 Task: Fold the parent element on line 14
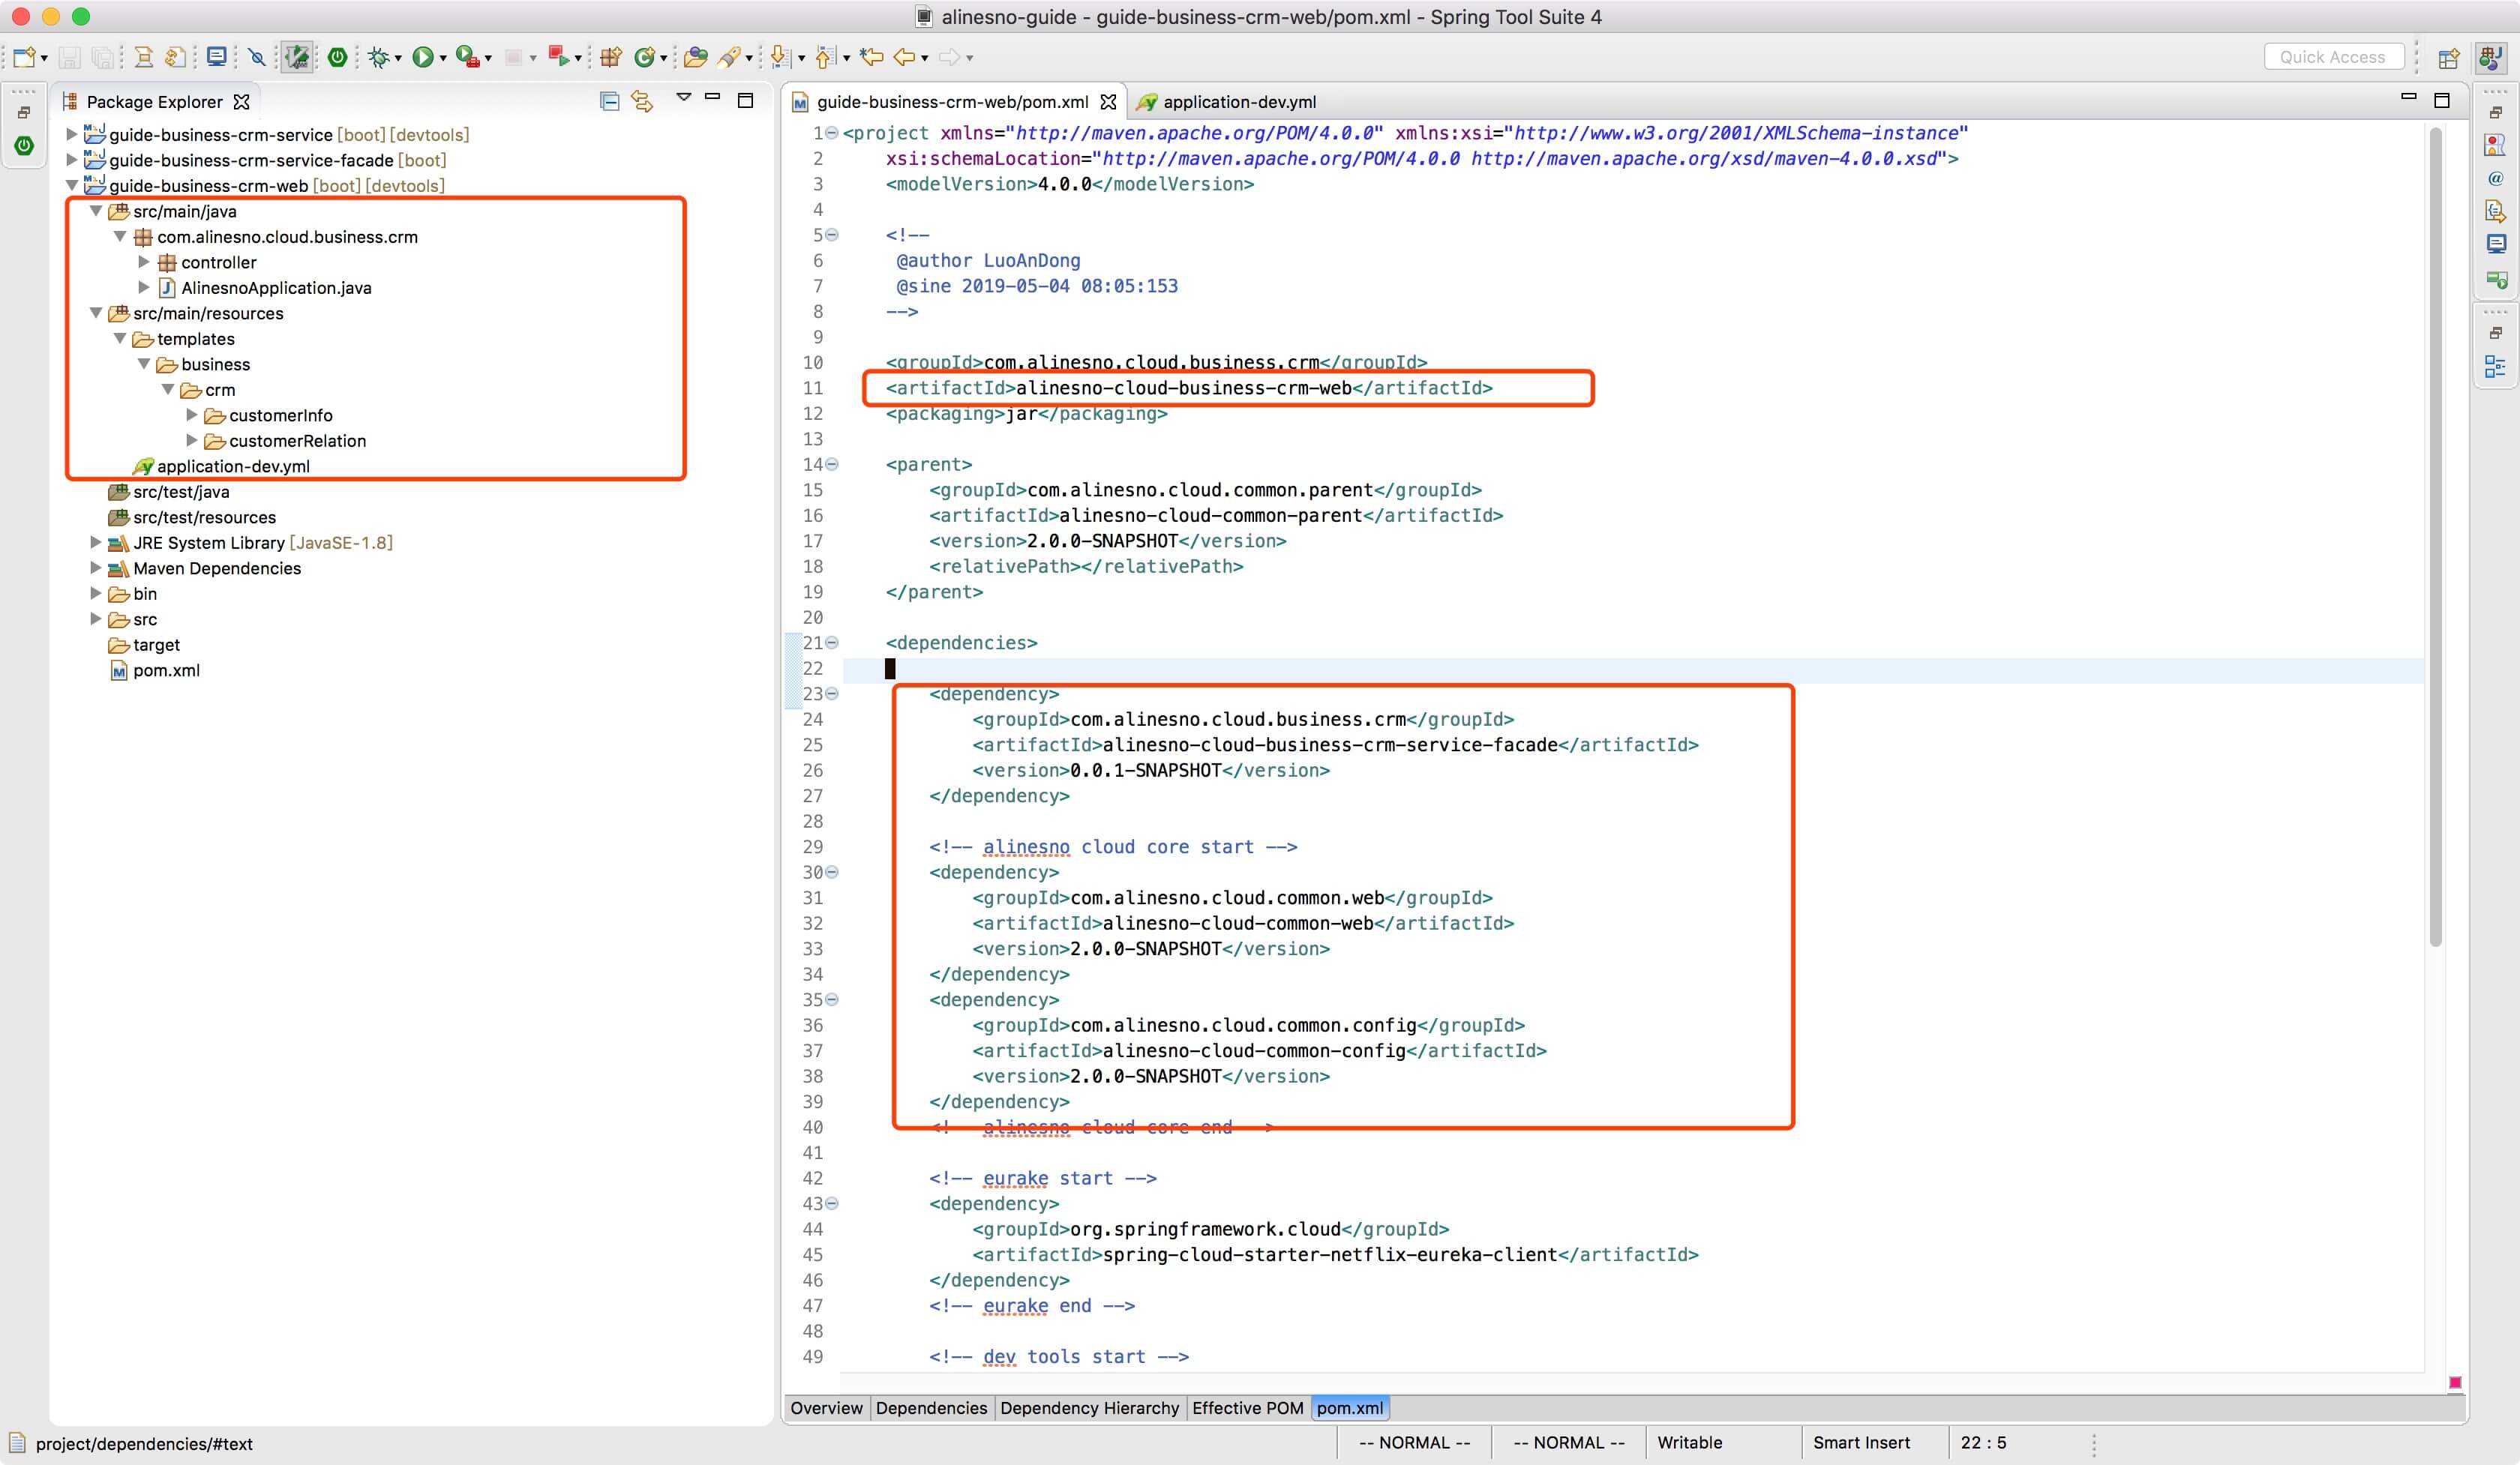(832, 465)
